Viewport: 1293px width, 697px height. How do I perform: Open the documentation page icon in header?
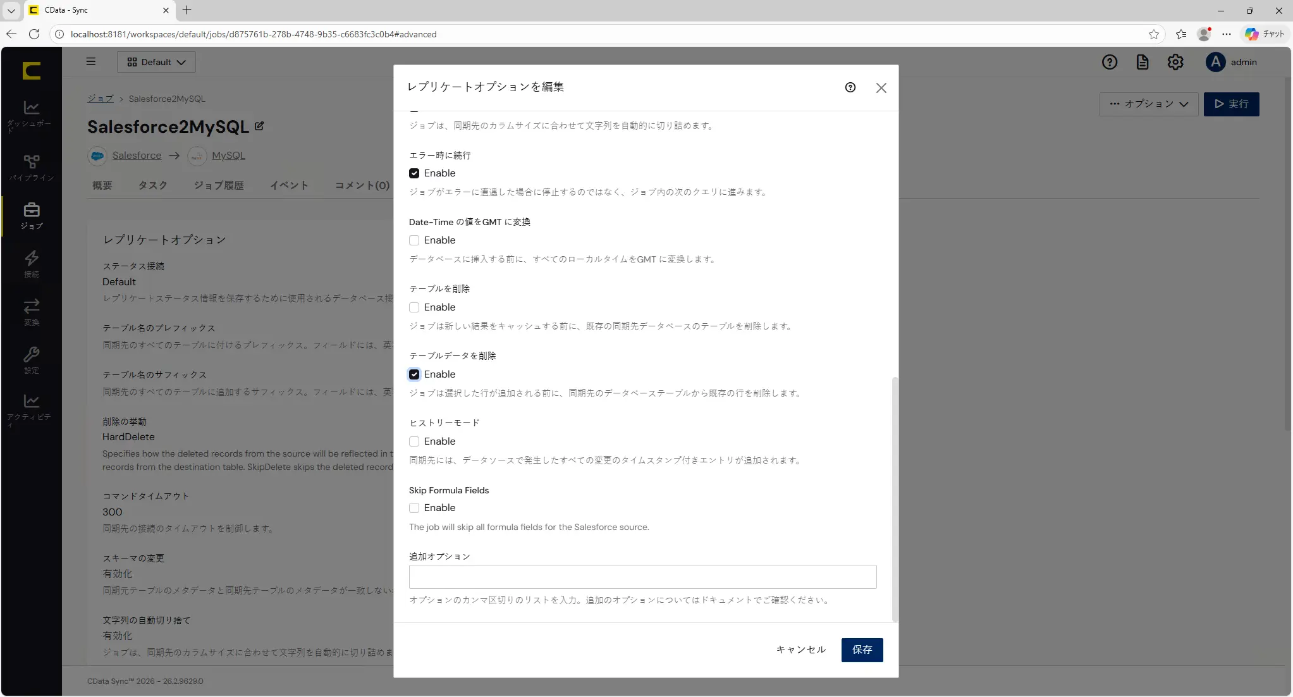coord(1143,62)
